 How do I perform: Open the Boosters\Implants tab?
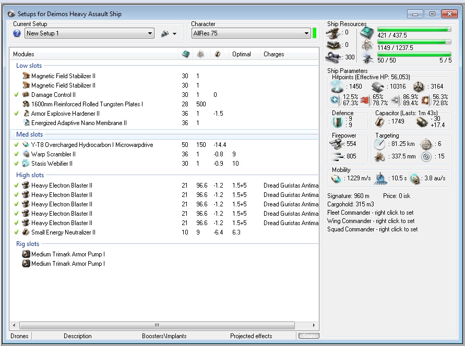(164, 336)
